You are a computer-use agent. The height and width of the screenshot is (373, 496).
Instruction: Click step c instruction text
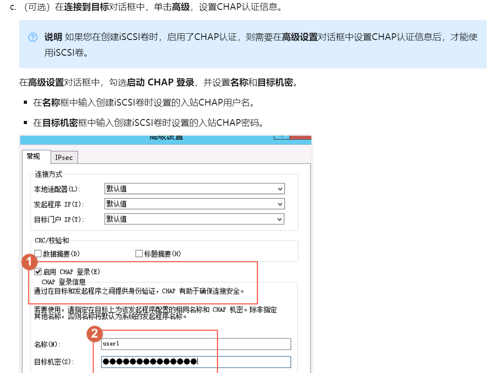153,7
